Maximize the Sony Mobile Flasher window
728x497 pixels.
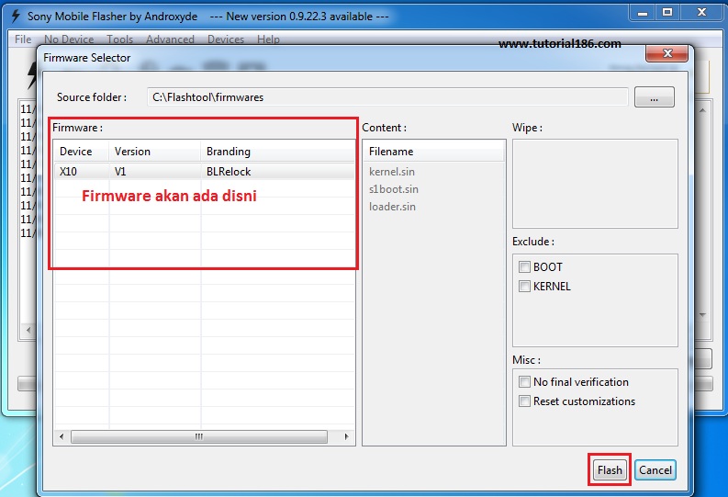point(667,13)
